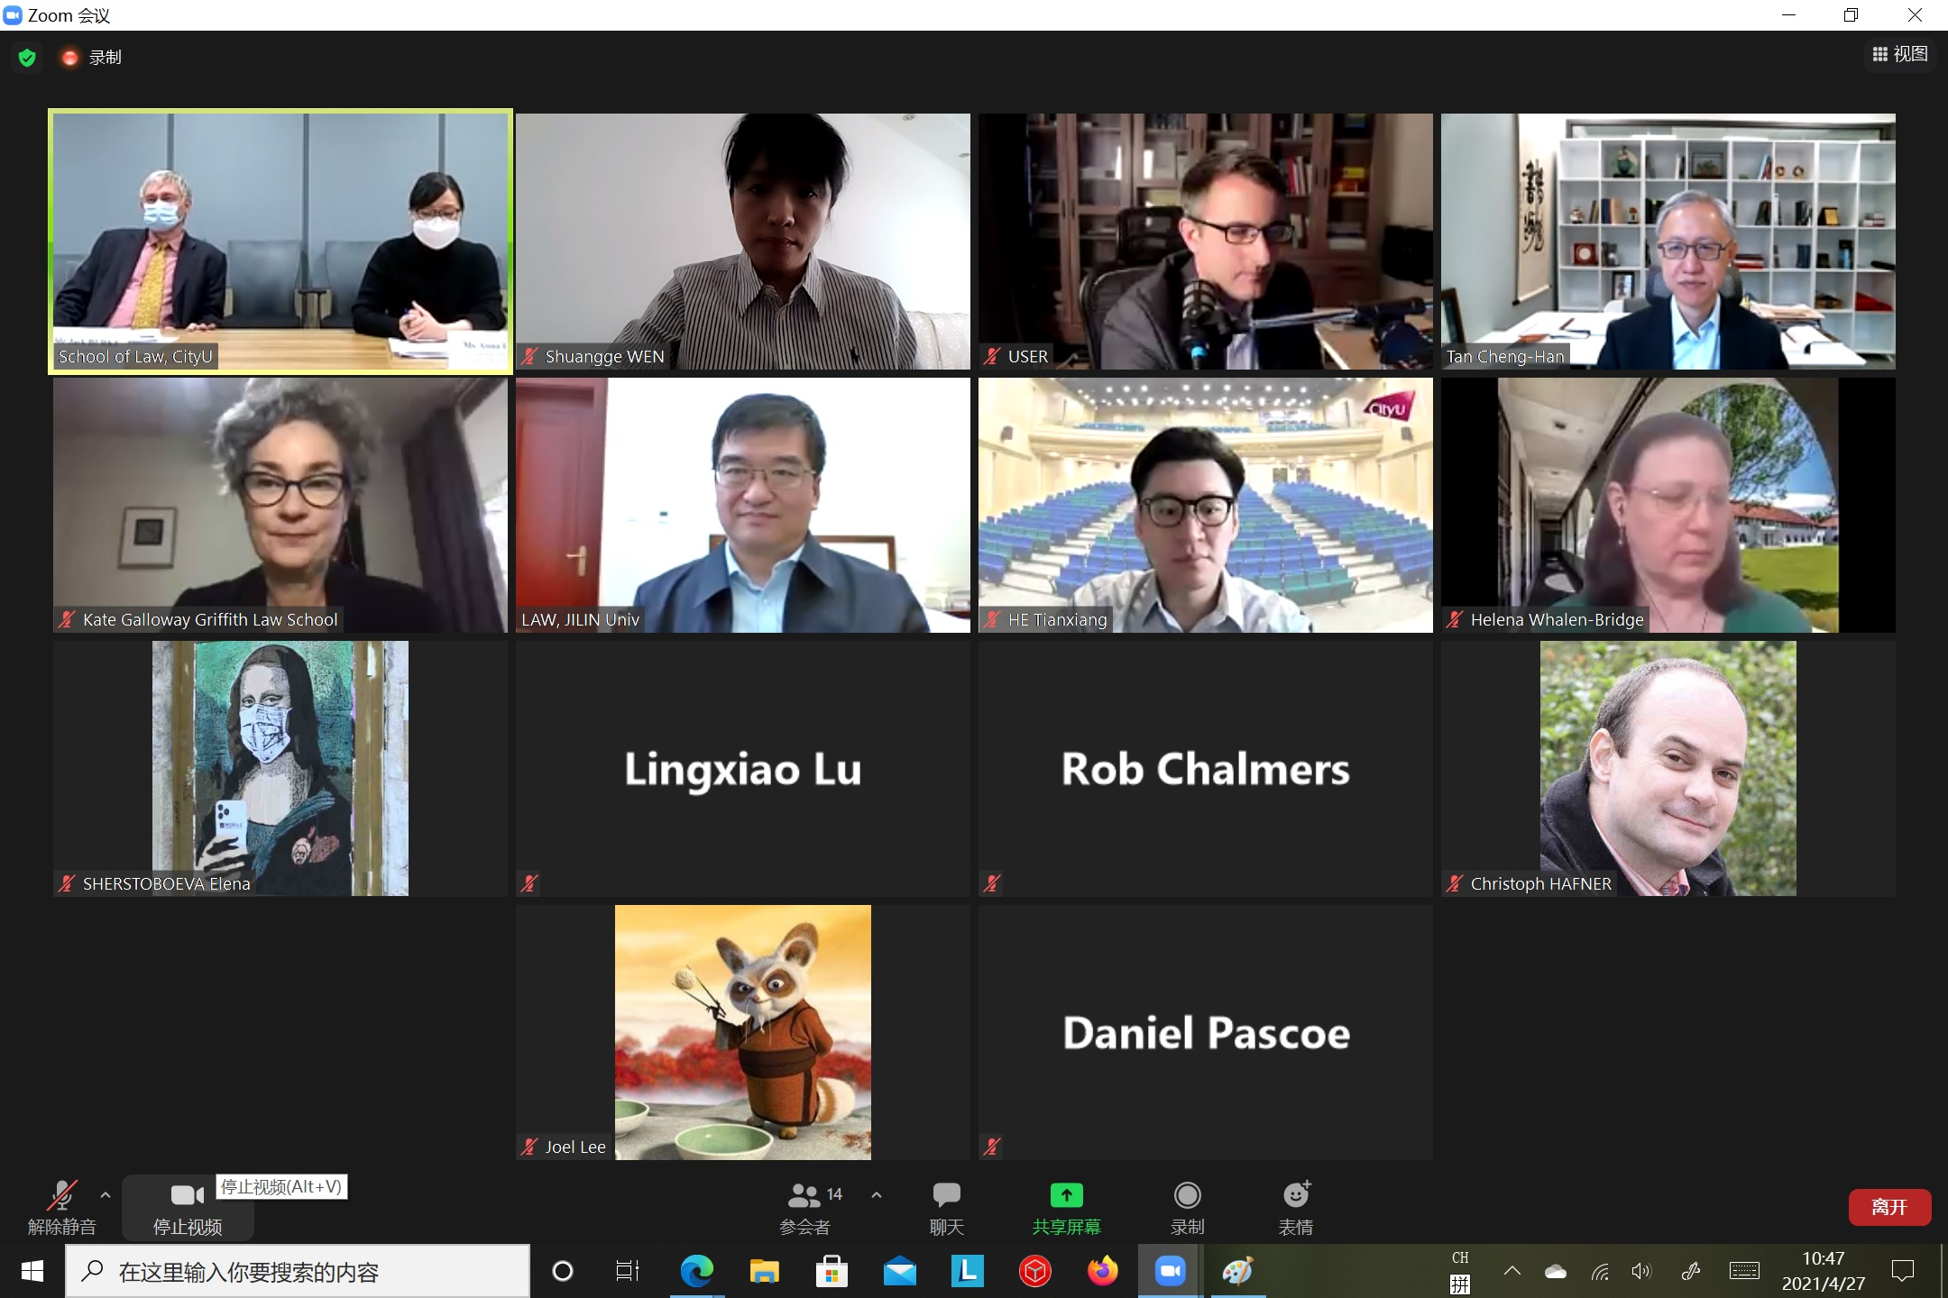The height and width of the screenshot is (1298, 1948).
Task: Show hidden system tray icons
Action: 1512,1271
